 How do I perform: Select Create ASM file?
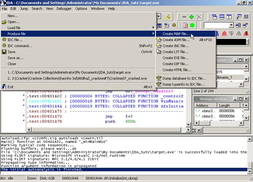click(x=186, y=40)
